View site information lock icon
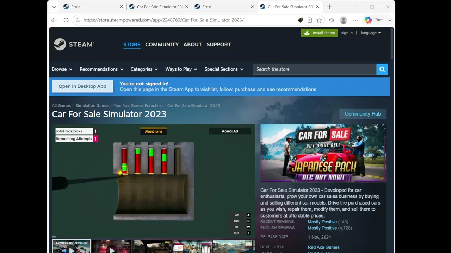The image size is (451, 253). [x=78, y=20]
